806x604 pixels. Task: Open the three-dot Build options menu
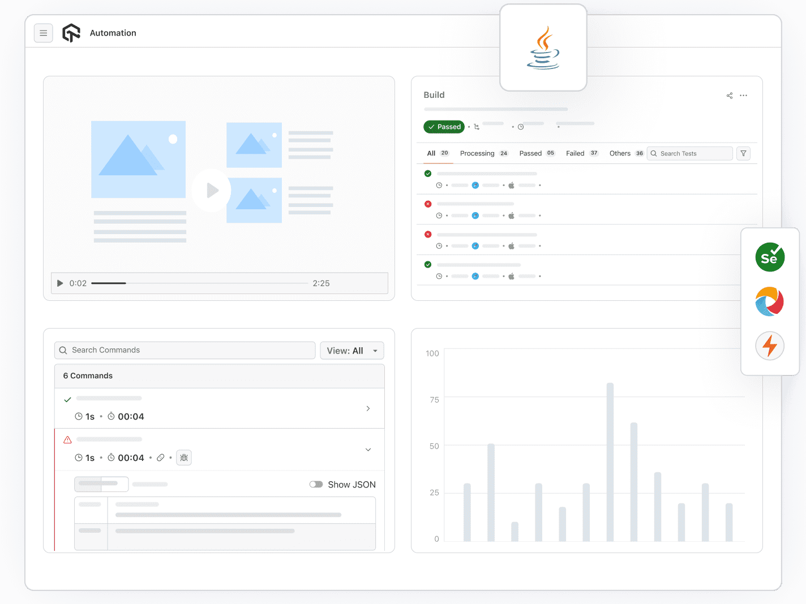click(744, 96)
